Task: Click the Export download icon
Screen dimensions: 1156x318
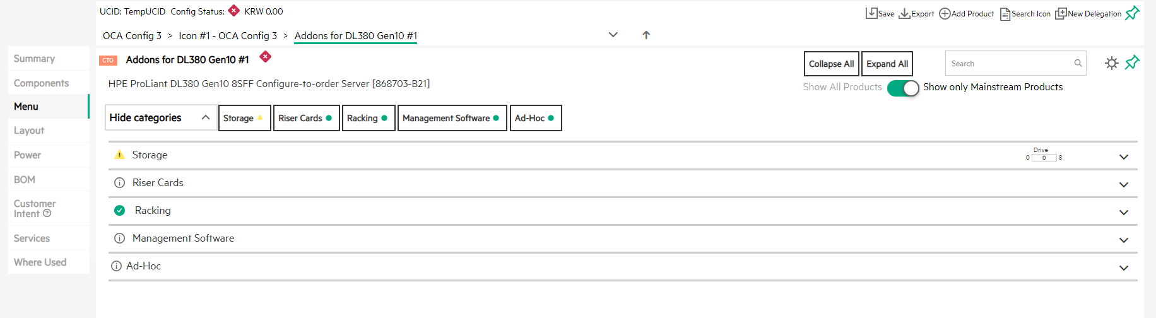Action: [x=904, y=13]
